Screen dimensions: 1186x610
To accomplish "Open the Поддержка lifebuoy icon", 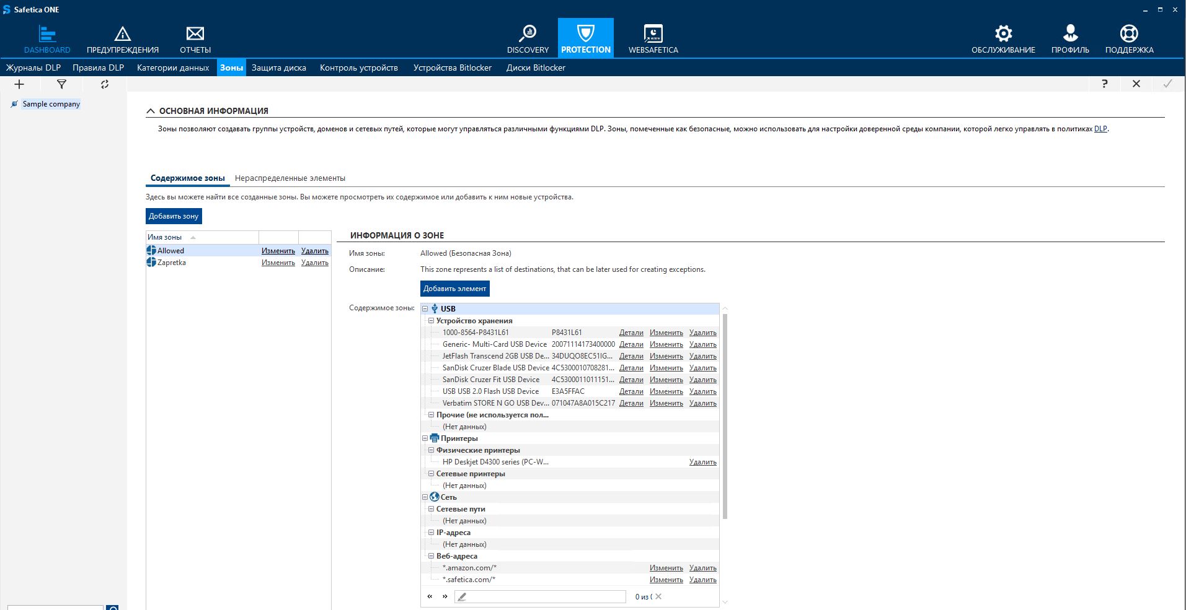I will [1129, 34].
